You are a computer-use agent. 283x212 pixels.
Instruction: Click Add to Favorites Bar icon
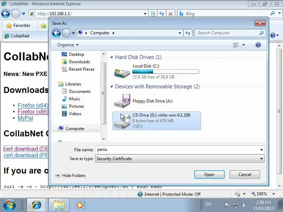coord(43,25)
